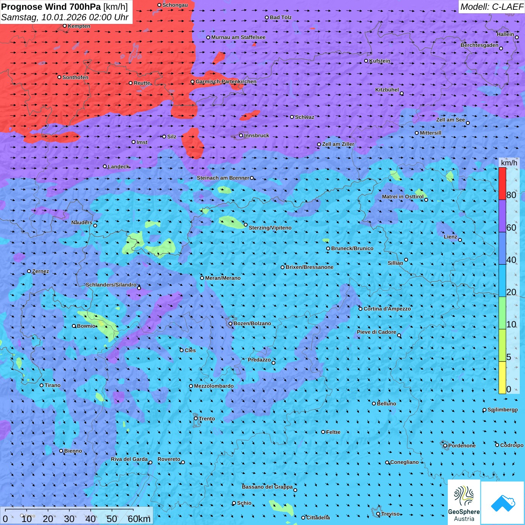The width and height of the screenshot is (525, 525).
Task: Click the 'Nauders' label
Action: point(82,222)
